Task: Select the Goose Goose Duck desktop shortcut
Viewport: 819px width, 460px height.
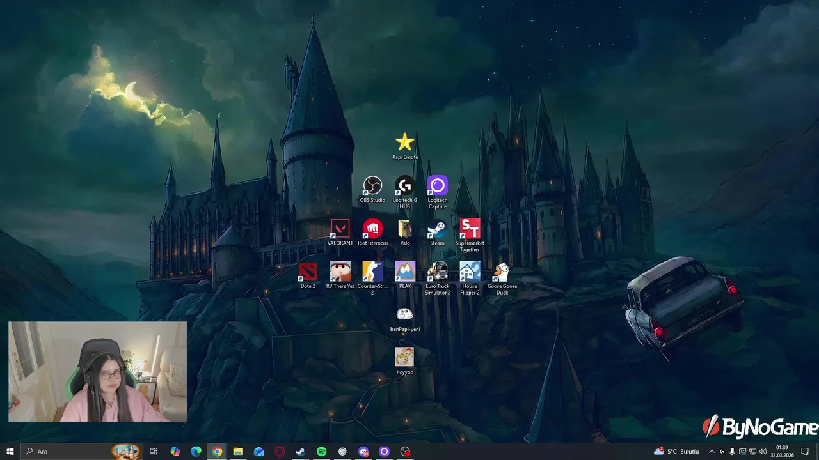Action: (502, 278)
